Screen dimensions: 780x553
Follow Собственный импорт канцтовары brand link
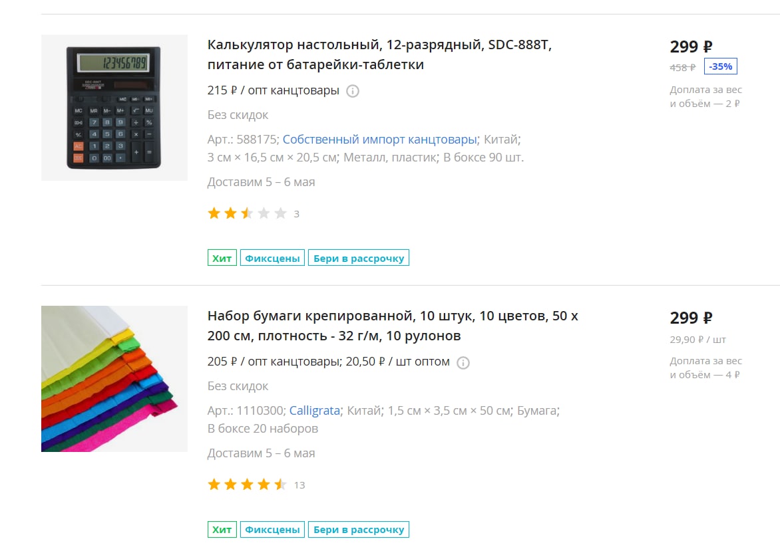[380, 140]
